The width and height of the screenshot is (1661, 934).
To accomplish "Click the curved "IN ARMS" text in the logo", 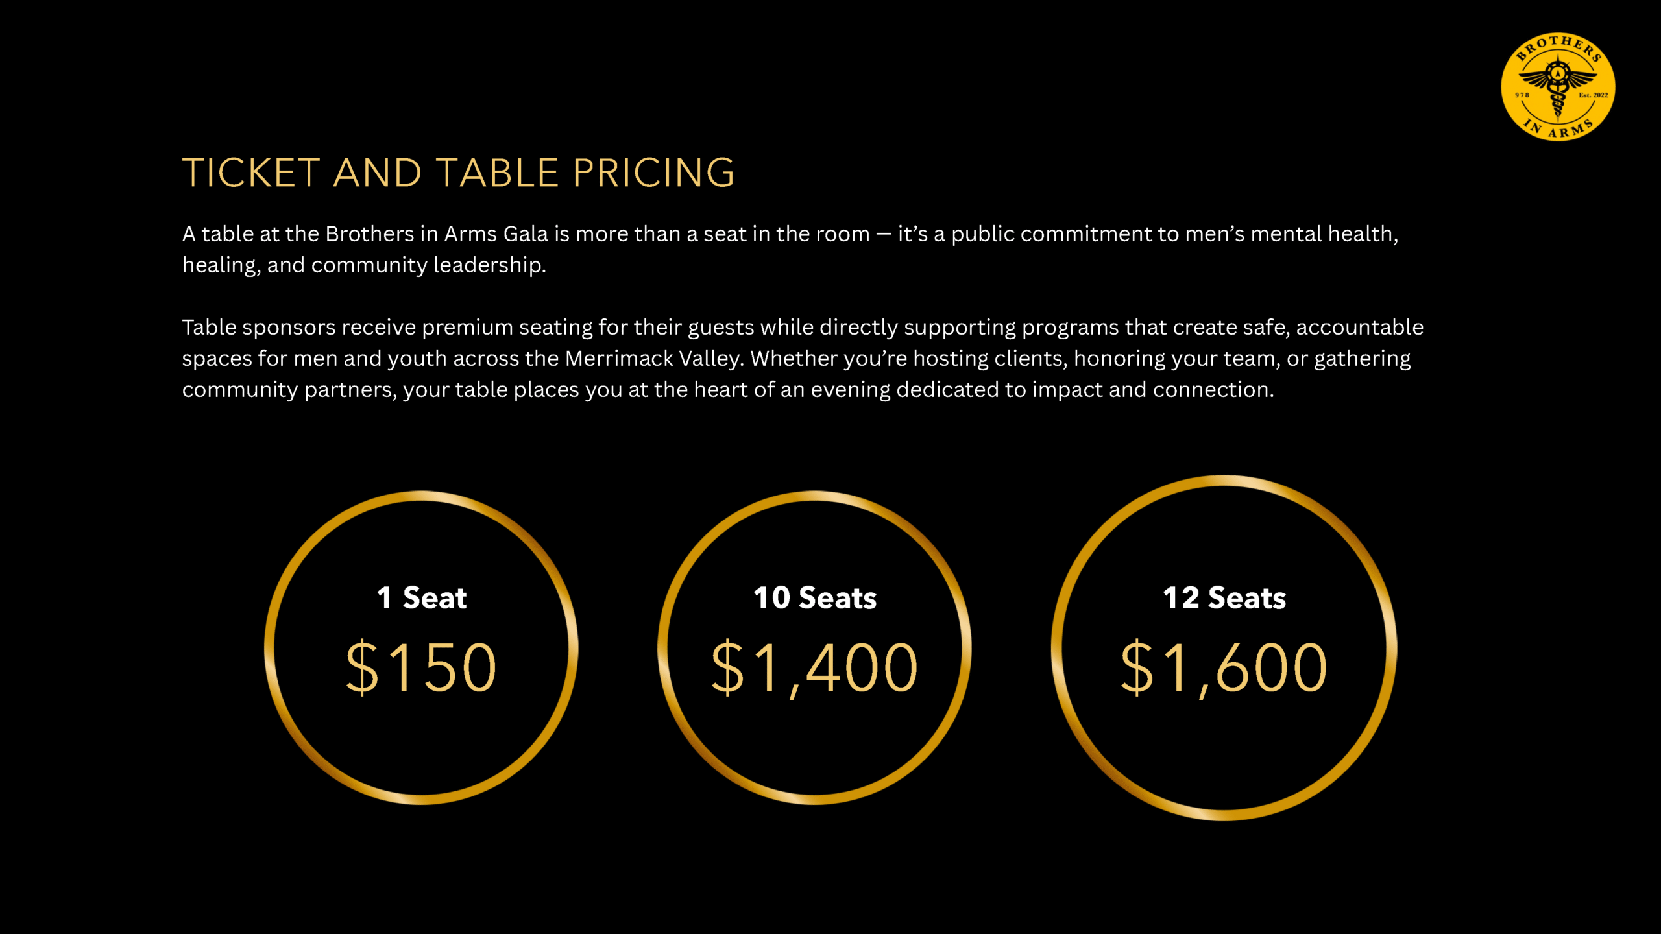I will (x=1558, y=128).
